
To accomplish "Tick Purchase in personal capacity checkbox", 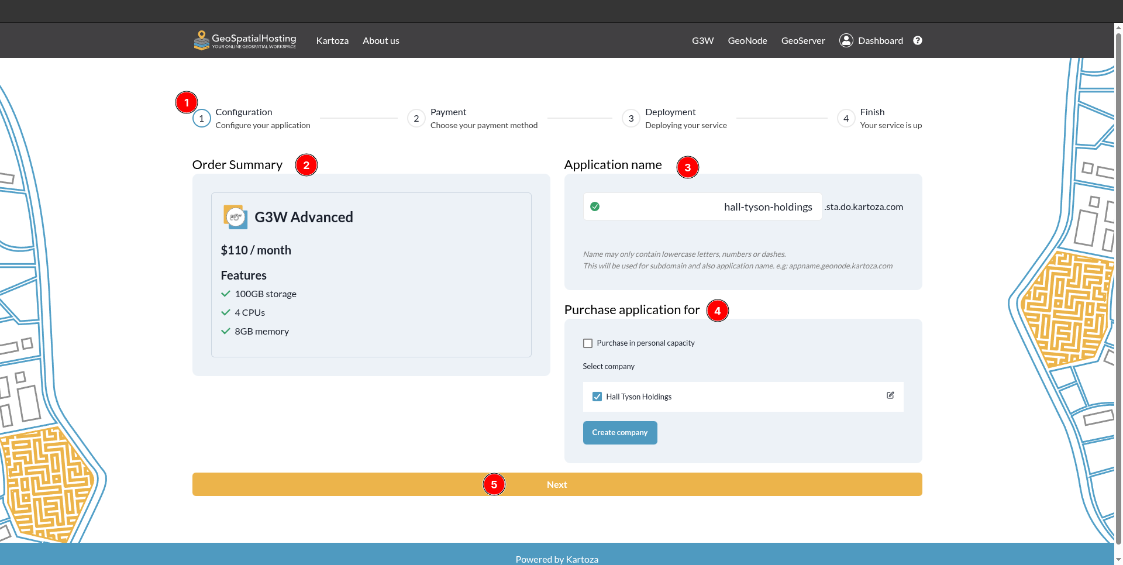I will click(588, 343).
